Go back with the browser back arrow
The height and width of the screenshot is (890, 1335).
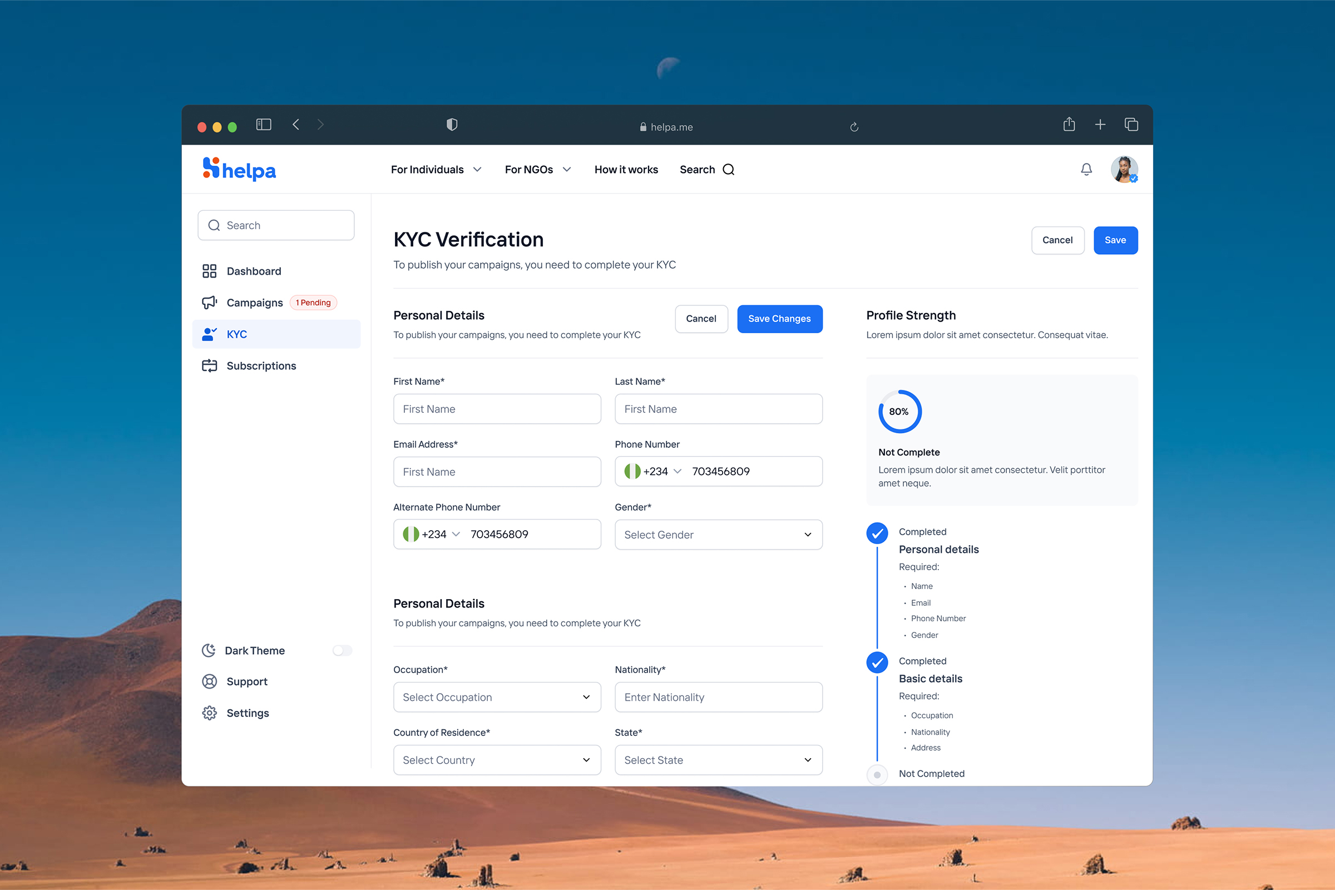296,124
